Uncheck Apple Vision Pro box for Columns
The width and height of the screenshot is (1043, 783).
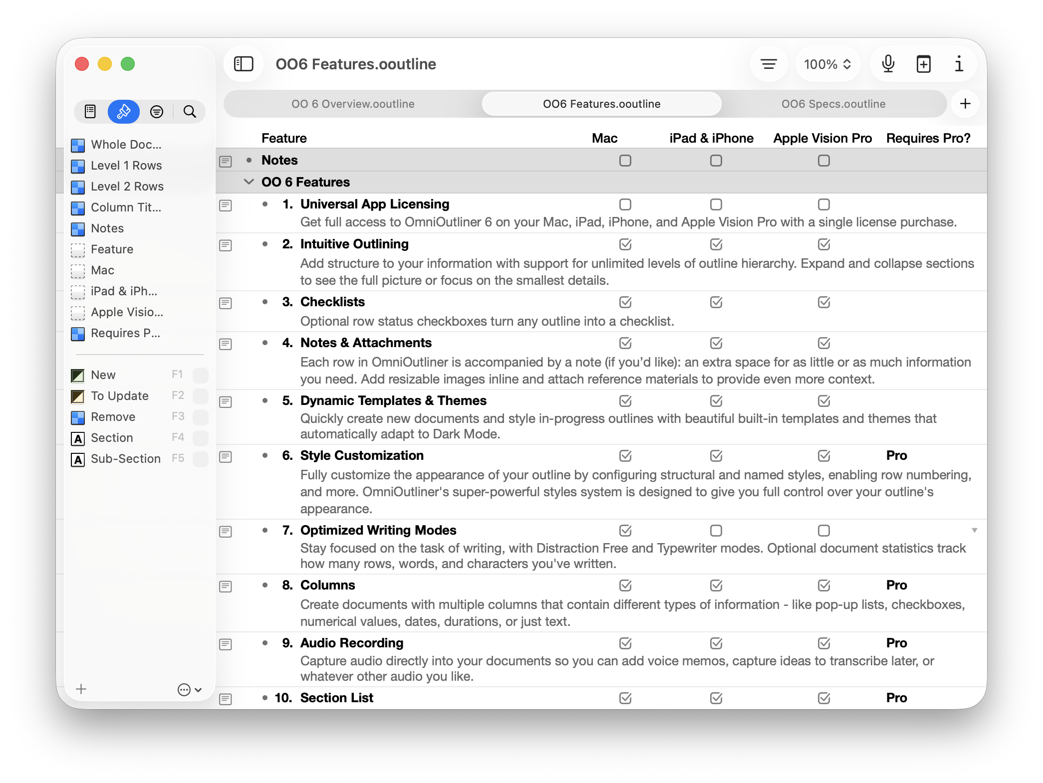[x=824, y=586]
